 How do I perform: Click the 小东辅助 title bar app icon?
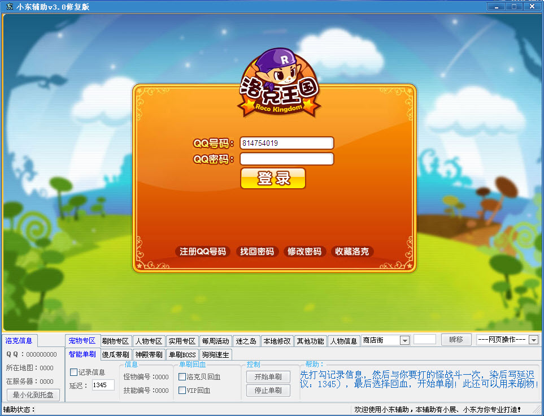click(10, 6)
